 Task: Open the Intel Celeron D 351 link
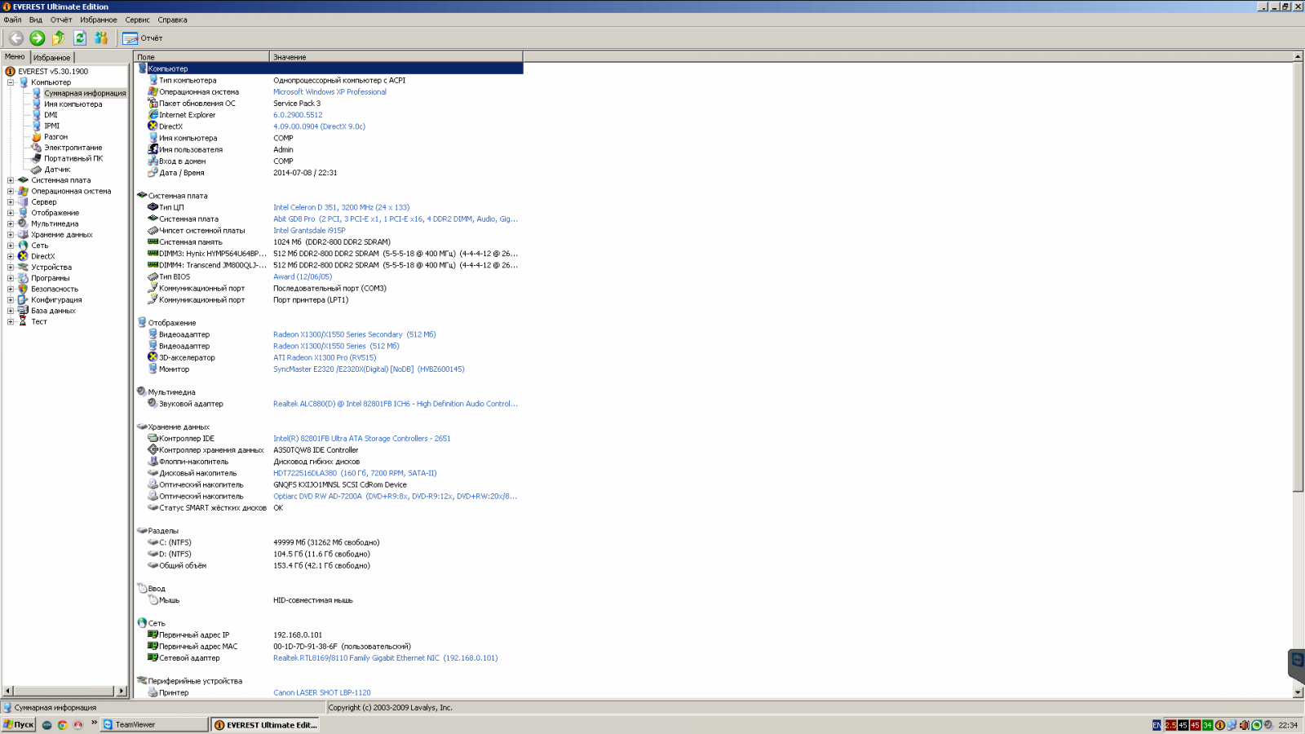[x=341, y=207]
